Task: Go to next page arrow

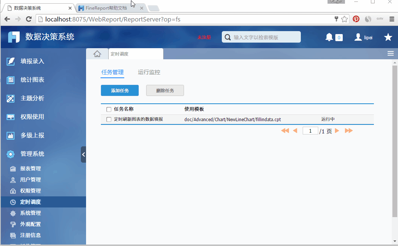Action: coord(337,131)
